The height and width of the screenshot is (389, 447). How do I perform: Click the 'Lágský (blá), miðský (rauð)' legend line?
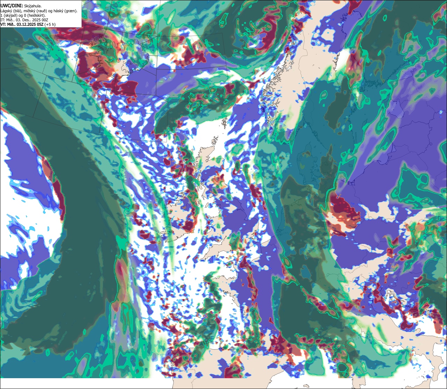click(x=39, y=11)
